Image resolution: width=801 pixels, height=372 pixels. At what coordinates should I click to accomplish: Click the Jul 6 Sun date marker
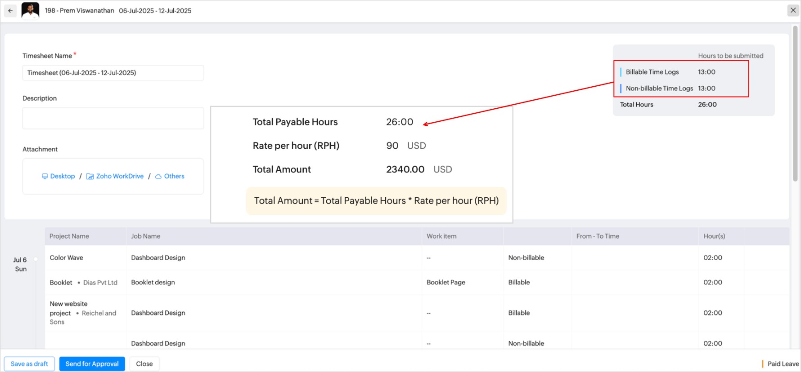tap(20, 264)
